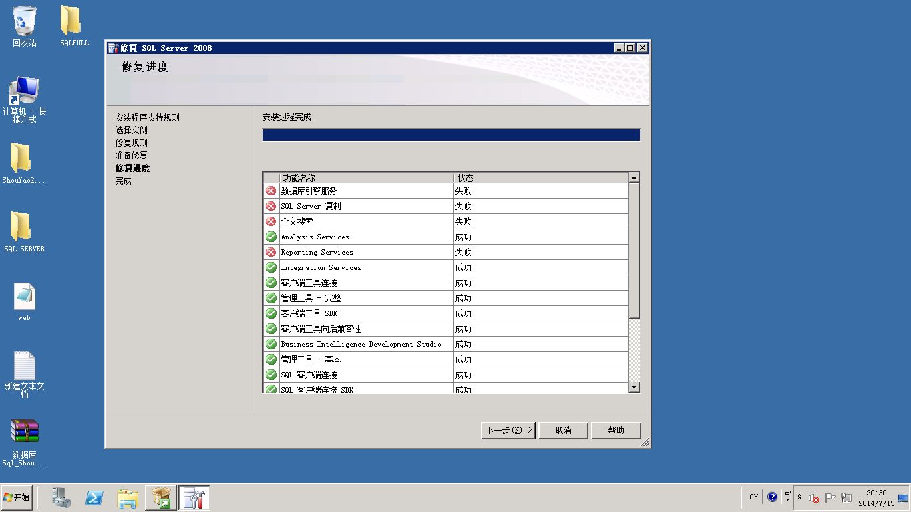Select the web file icon on the desktop
Screen dimensions: 911x512
coord(25,302)
